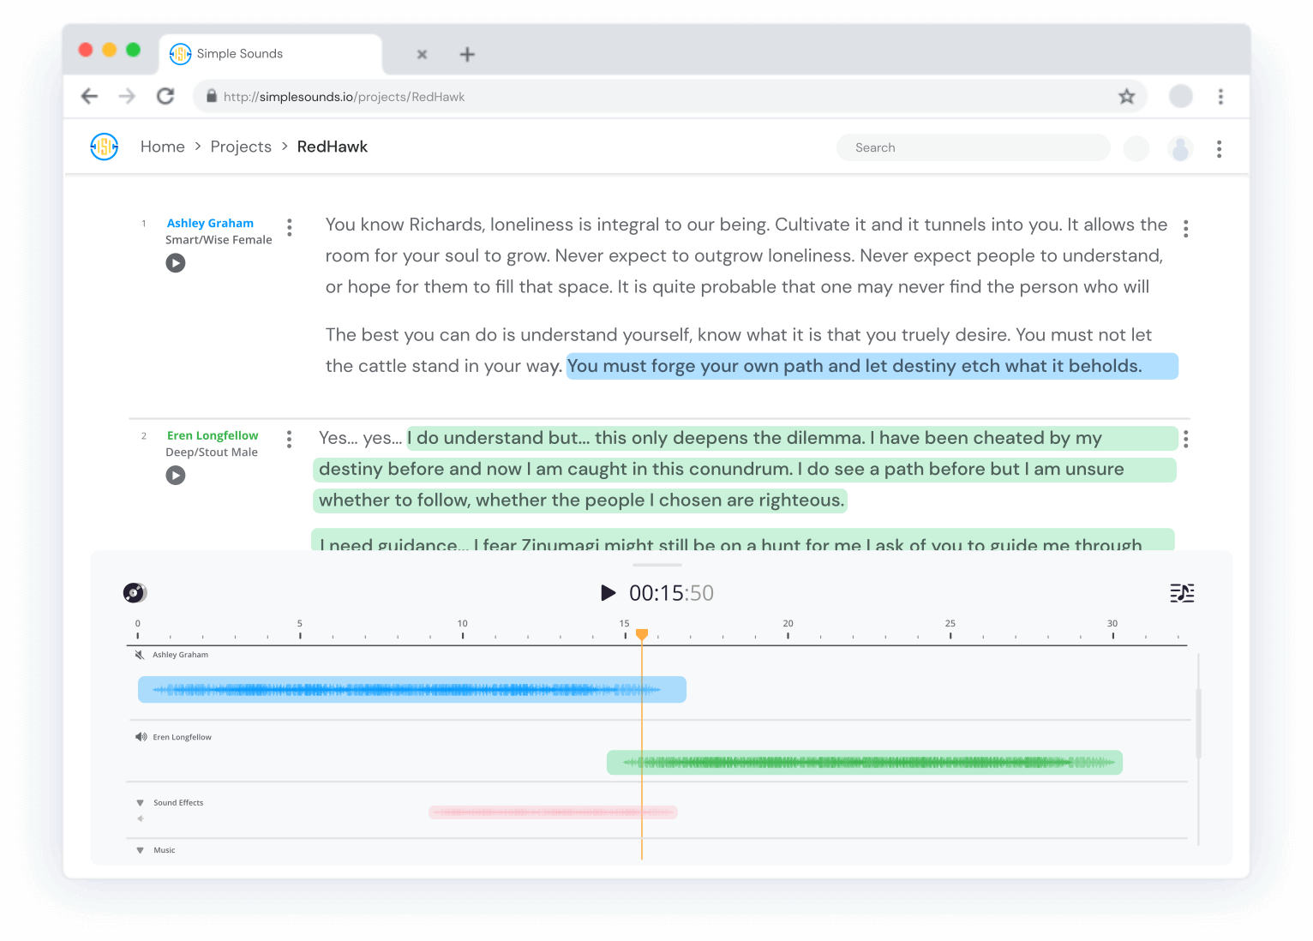The height and width of the screenshot is (941, 1313).
Task: Open options menu beside Eren Longfellow
Action: coord(289,440)
